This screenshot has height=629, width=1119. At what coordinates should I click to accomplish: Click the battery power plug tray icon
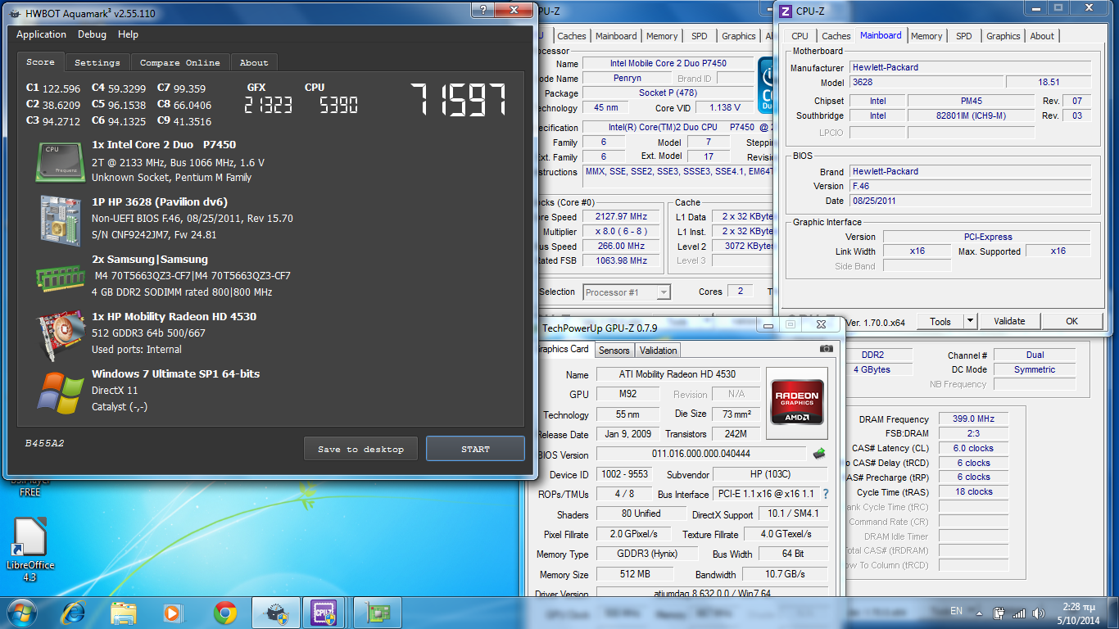click(x=999, y=613)
